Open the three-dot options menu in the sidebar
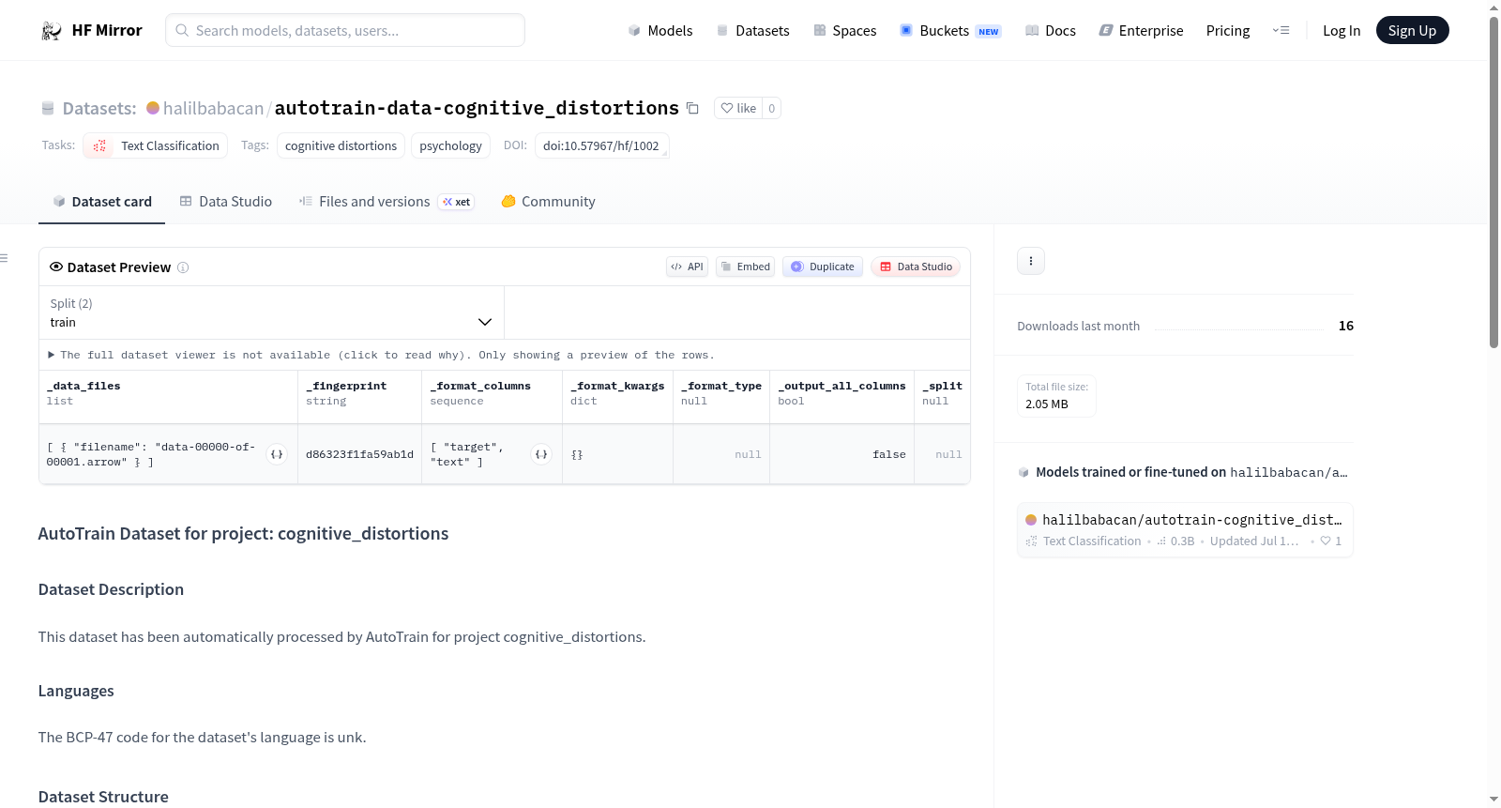The height and width of the screenshot is (808, 1501). click(x=1031, y=261)
